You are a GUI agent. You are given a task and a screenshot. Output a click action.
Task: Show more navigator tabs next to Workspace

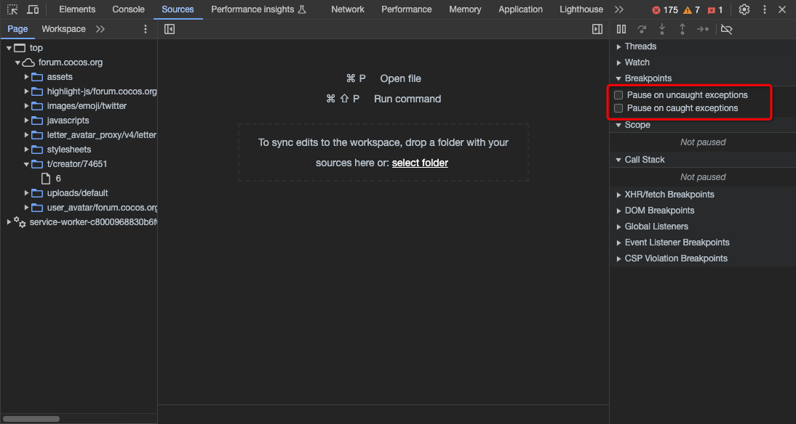pyautogui.click(x=100, y=29)
